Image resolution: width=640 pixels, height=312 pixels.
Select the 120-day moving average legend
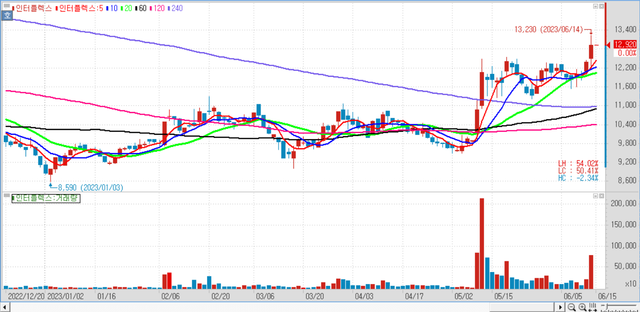coord(157,8)
